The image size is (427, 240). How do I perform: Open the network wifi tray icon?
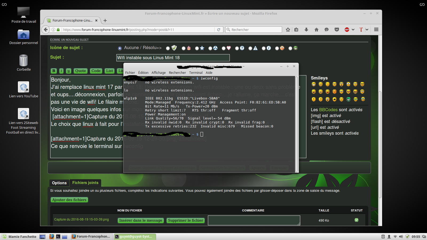click(395, 237)
